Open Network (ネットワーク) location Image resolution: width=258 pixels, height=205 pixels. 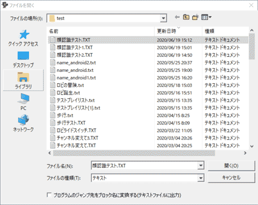point(23,123)
